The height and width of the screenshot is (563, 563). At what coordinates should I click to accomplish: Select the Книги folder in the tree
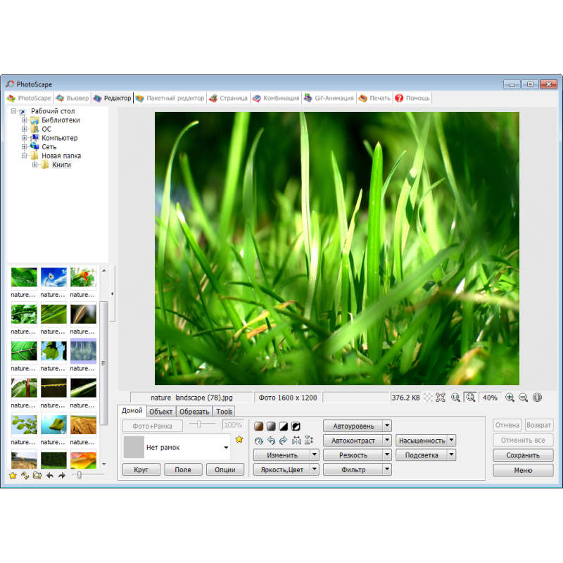tap(61, 165)
